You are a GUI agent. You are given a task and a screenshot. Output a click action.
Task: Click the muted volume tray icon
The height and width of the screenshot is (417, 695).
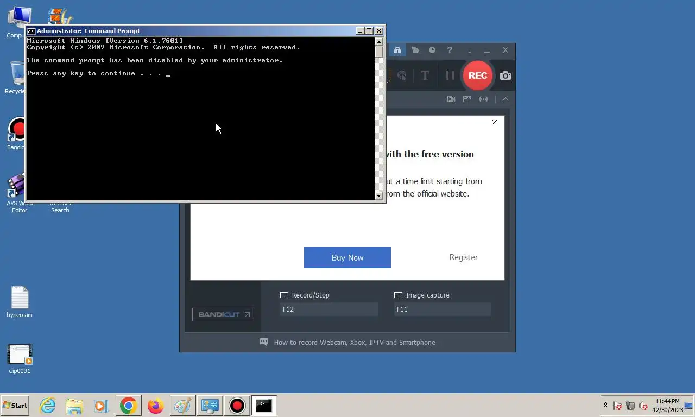point(643,406)
